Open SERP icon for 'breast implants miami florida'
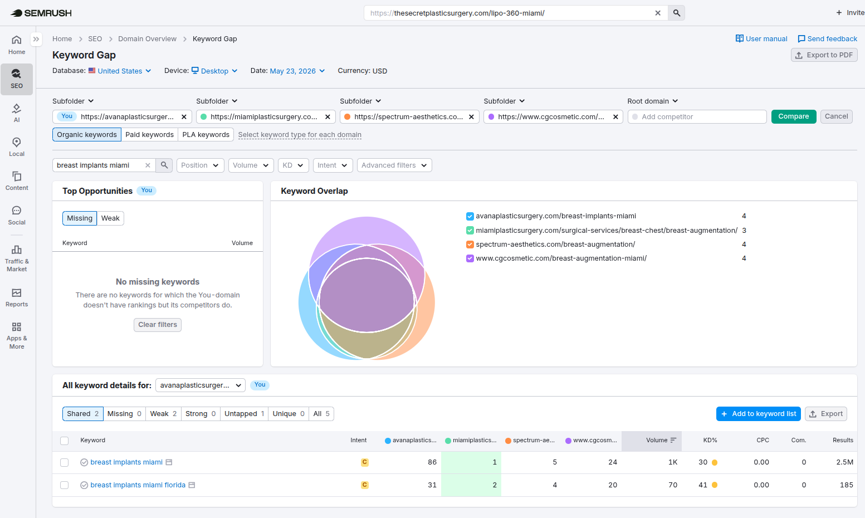865x518 pixels. pyautogui.click(x=192, y=485)
